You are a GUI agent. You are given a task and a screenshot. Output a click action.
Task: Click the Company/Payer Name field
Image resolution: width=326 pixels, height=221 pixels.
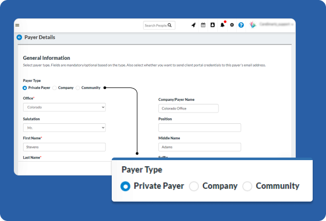click(x=188, y=108)
